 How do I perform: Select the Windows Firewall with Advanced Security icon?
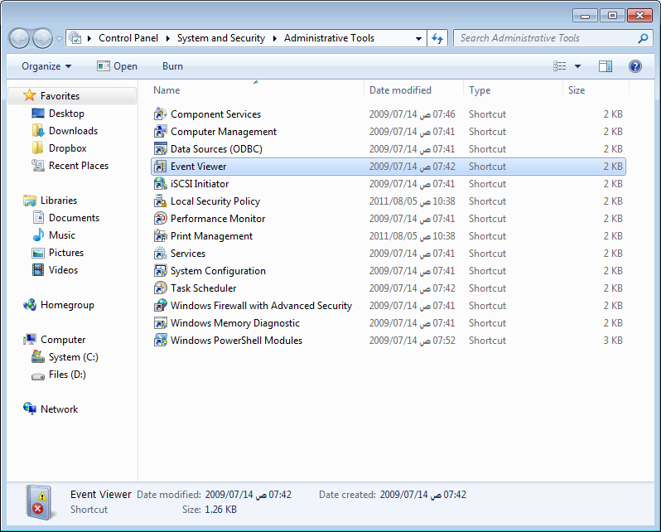point(161,306)
